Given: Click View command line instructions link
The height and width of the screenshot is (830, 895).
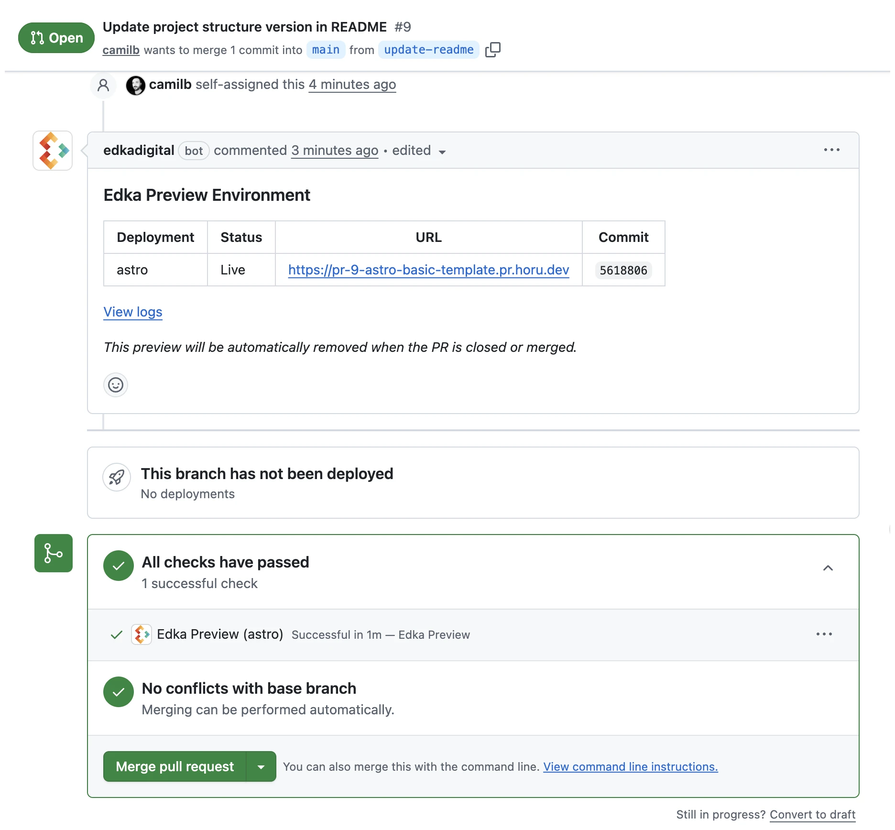Looking at the screenshot, I should click(630, 767).
